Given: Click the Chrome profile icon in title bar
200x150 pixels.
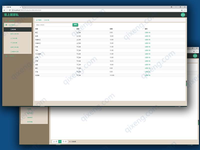Looking at the screenshot, I should (x=171, y=7).
